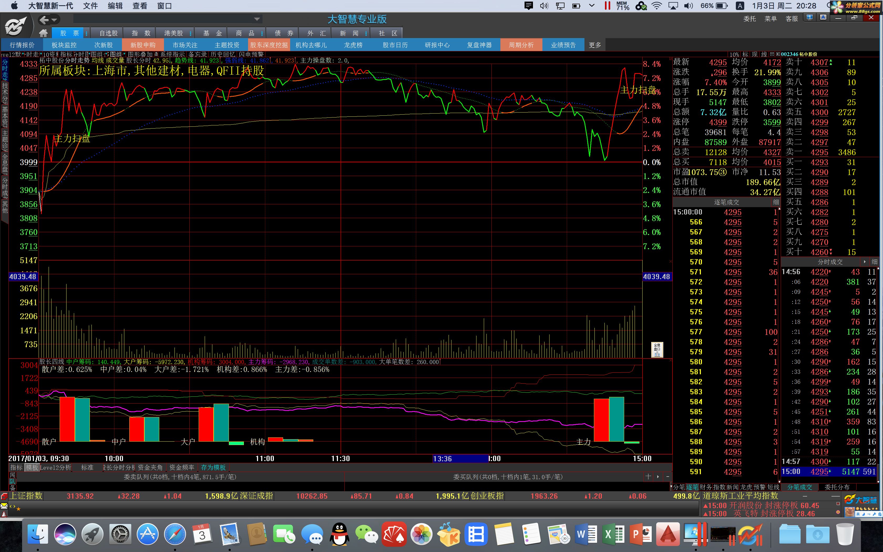This screenshot has width=883, height=552.
Task: Click the 细 detail button beside 逐笔成交
Action: point(776,202)
